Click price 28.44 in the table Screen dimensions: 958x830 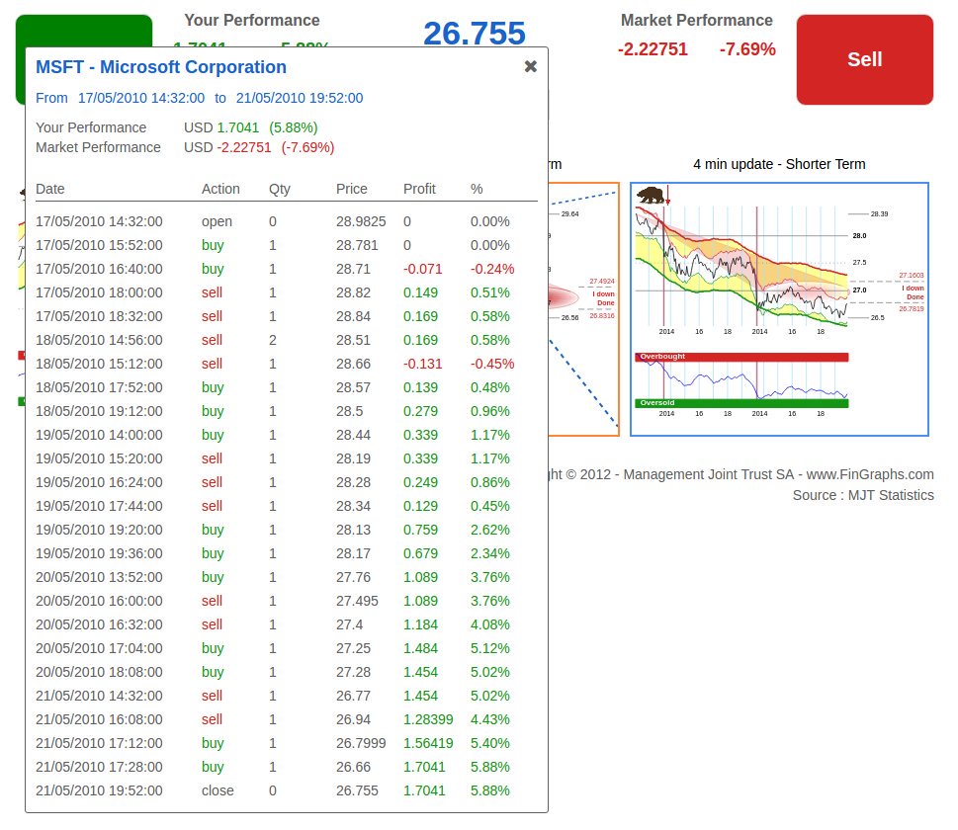coord(353,436)
